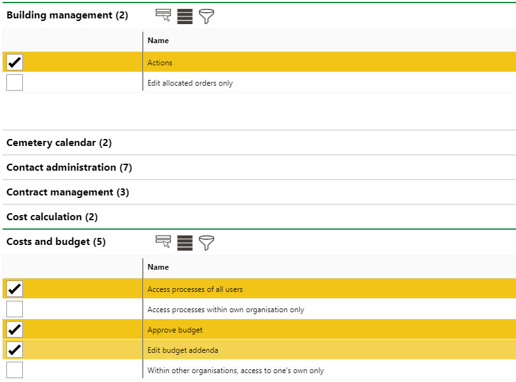This screenshot has height=382, width=516.
Task: Collapse the Costs and budget section header
Action: tap(56, 242)
